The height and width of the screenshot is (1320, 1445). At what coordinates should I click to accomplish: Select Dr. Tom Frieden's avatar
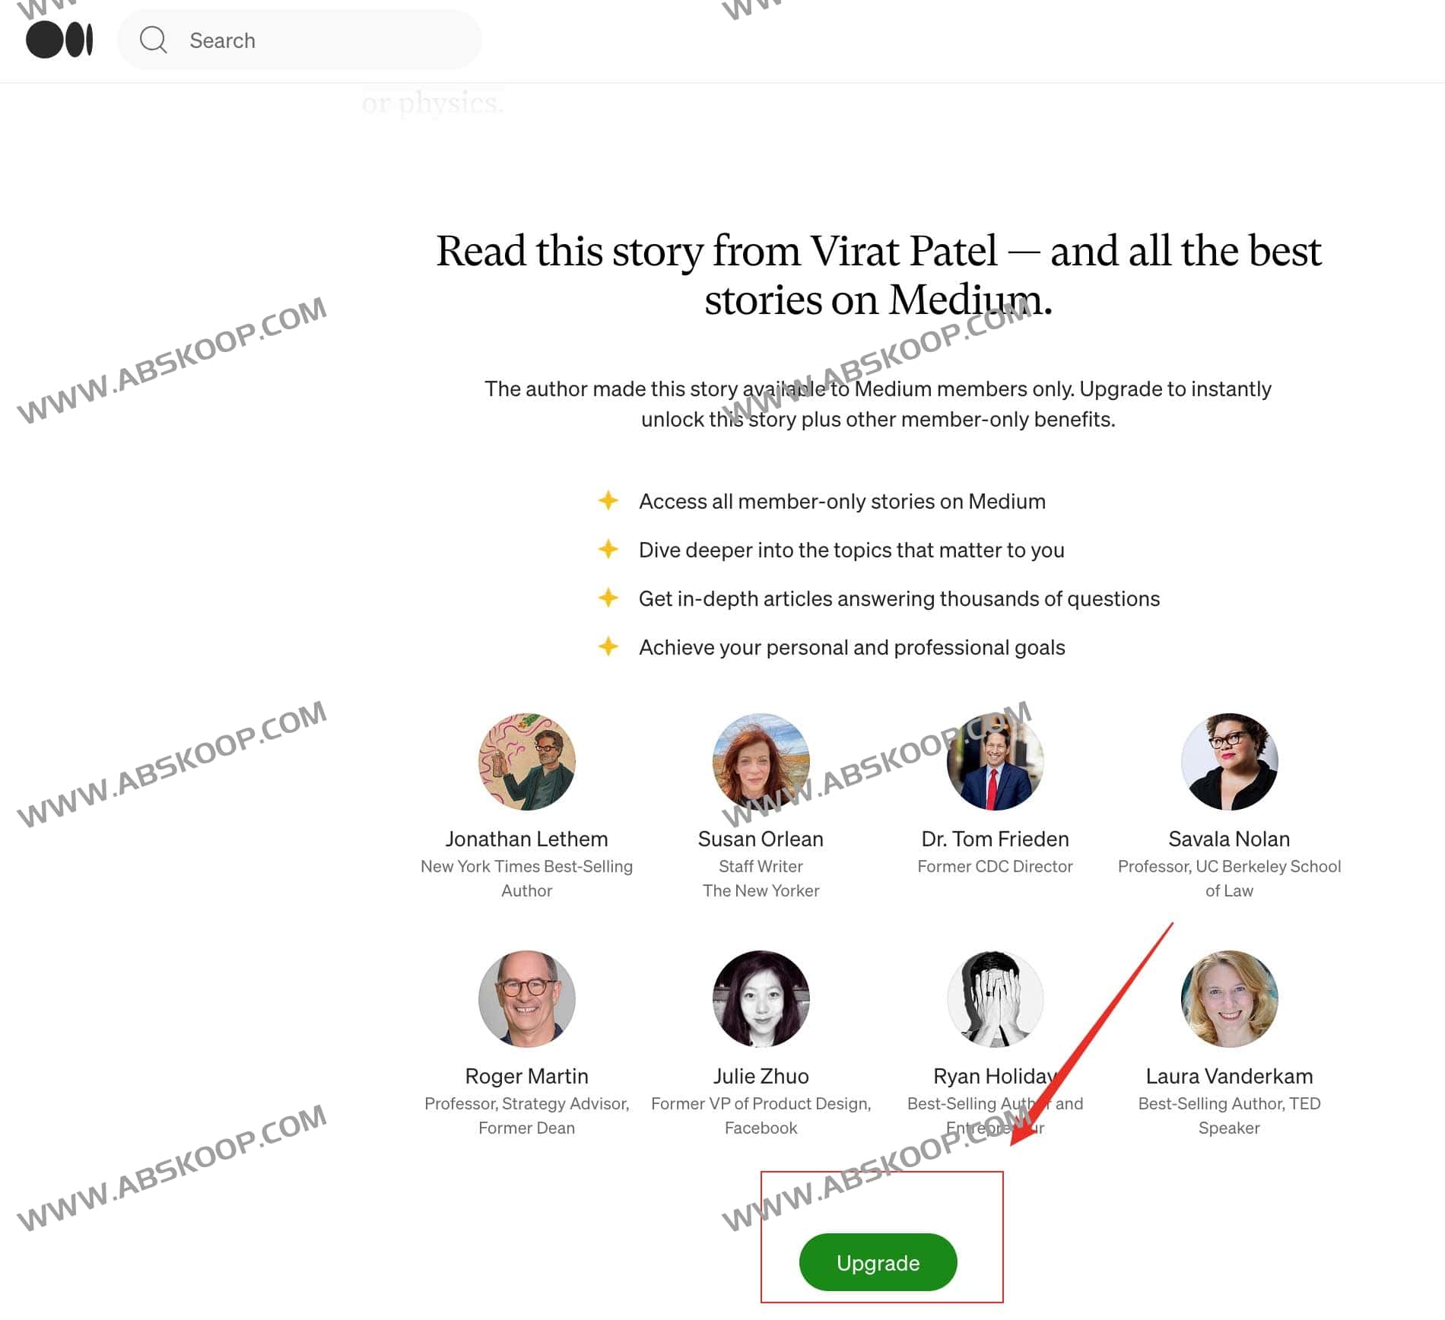tap(995, 761)
